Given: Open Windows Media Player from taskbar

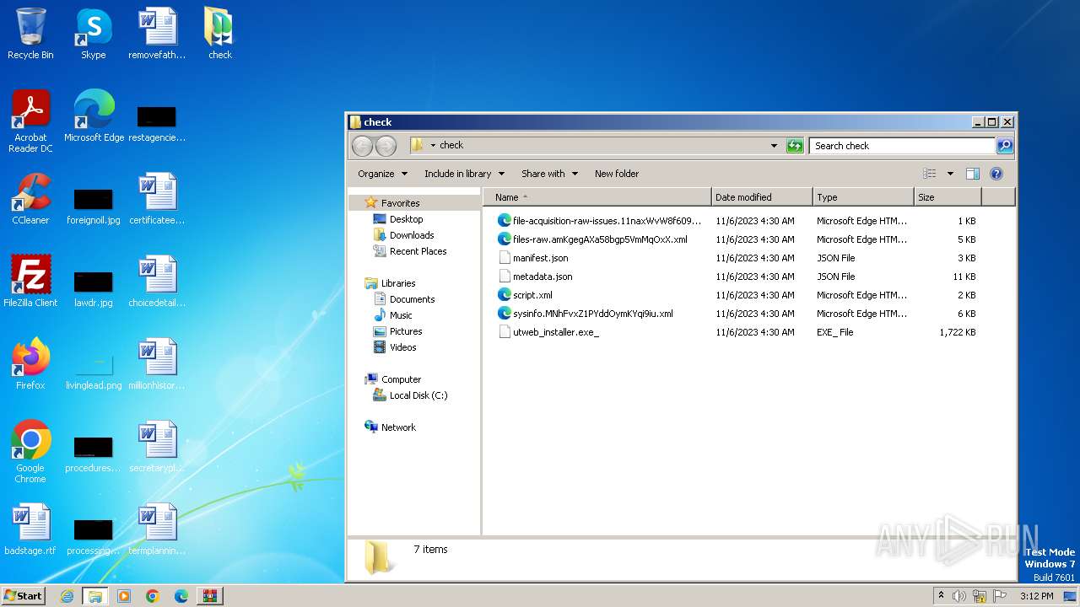Looking at the screenshot, I should click(x=124, y=596).
